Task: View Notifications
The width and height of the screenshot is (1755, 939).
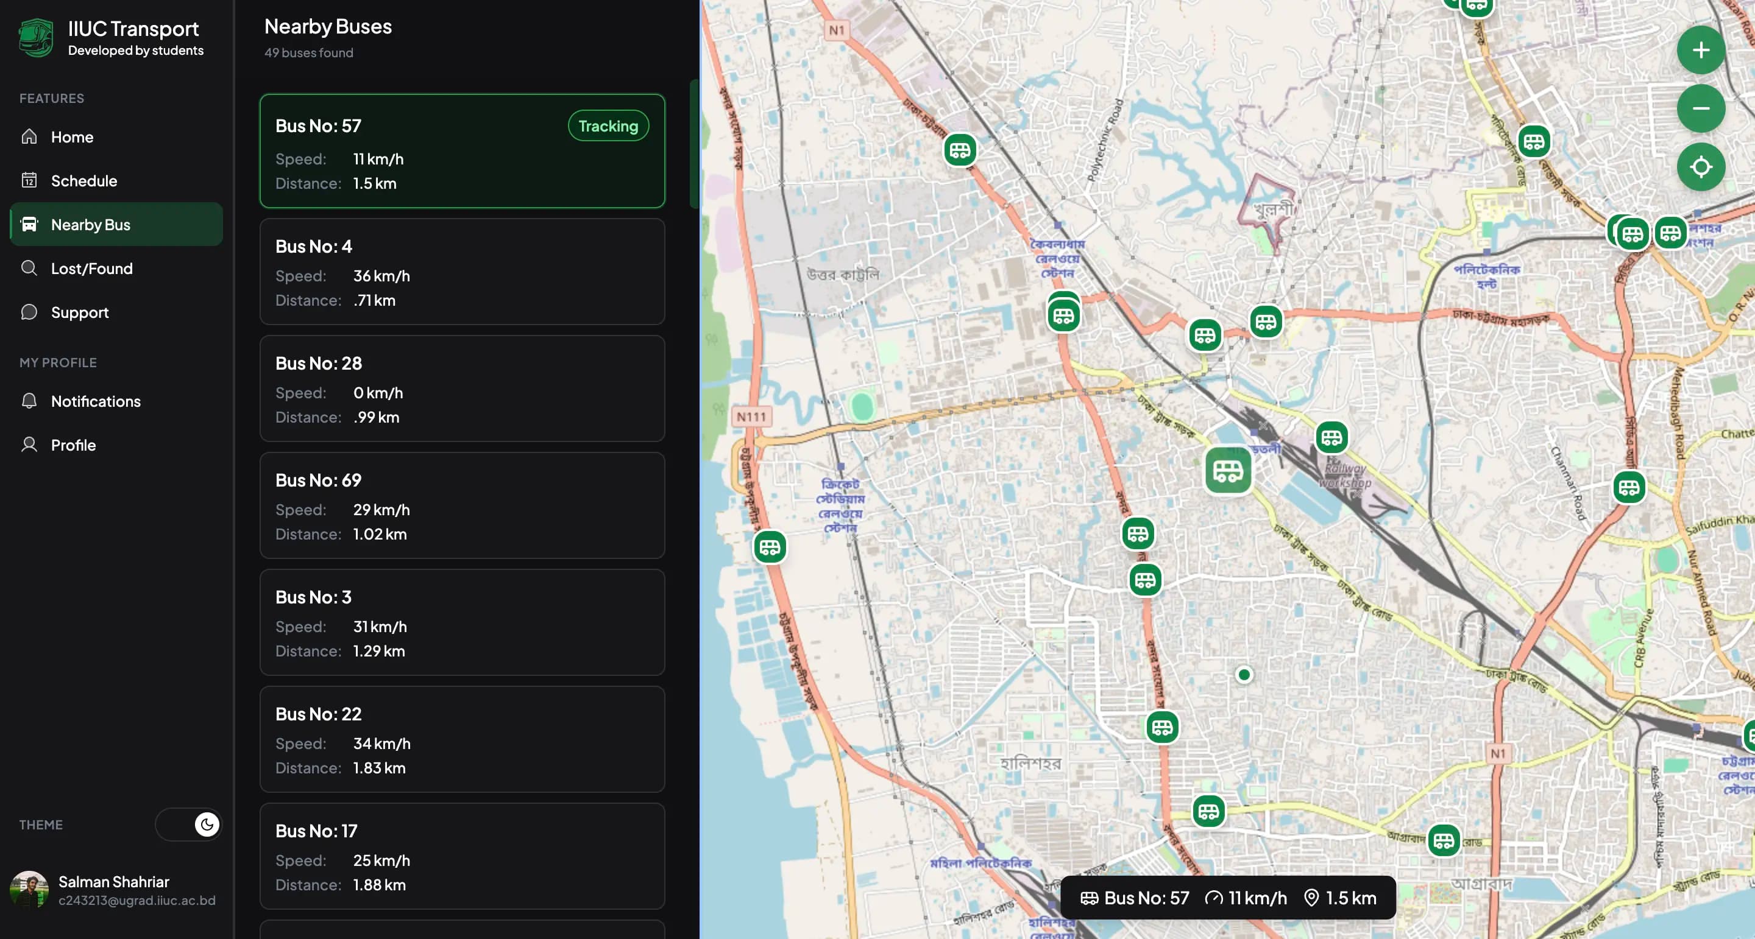Action: coord(96,401)
